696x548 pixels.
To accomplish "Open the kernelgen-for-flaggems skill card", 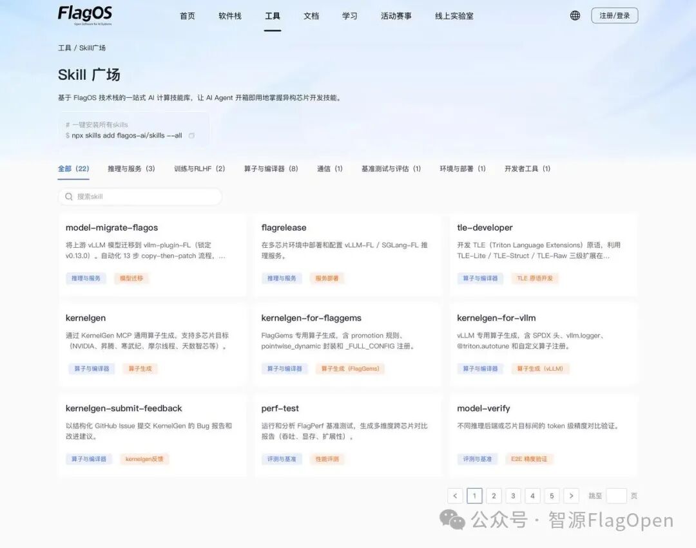I will coord(348,345).
